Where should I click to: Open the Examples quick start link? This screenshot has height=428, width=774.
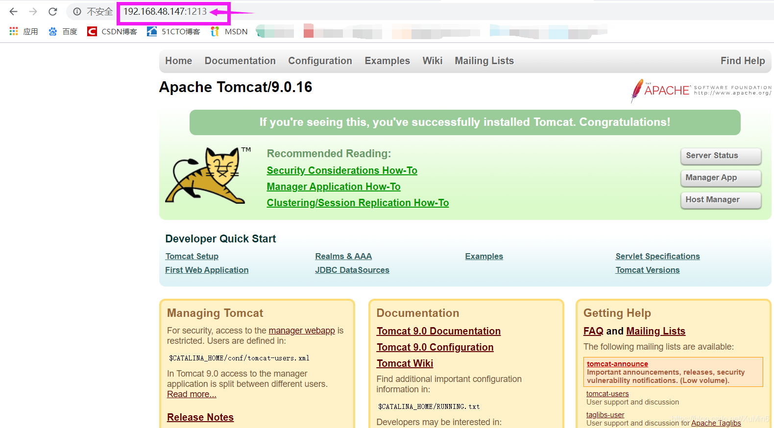484,256
